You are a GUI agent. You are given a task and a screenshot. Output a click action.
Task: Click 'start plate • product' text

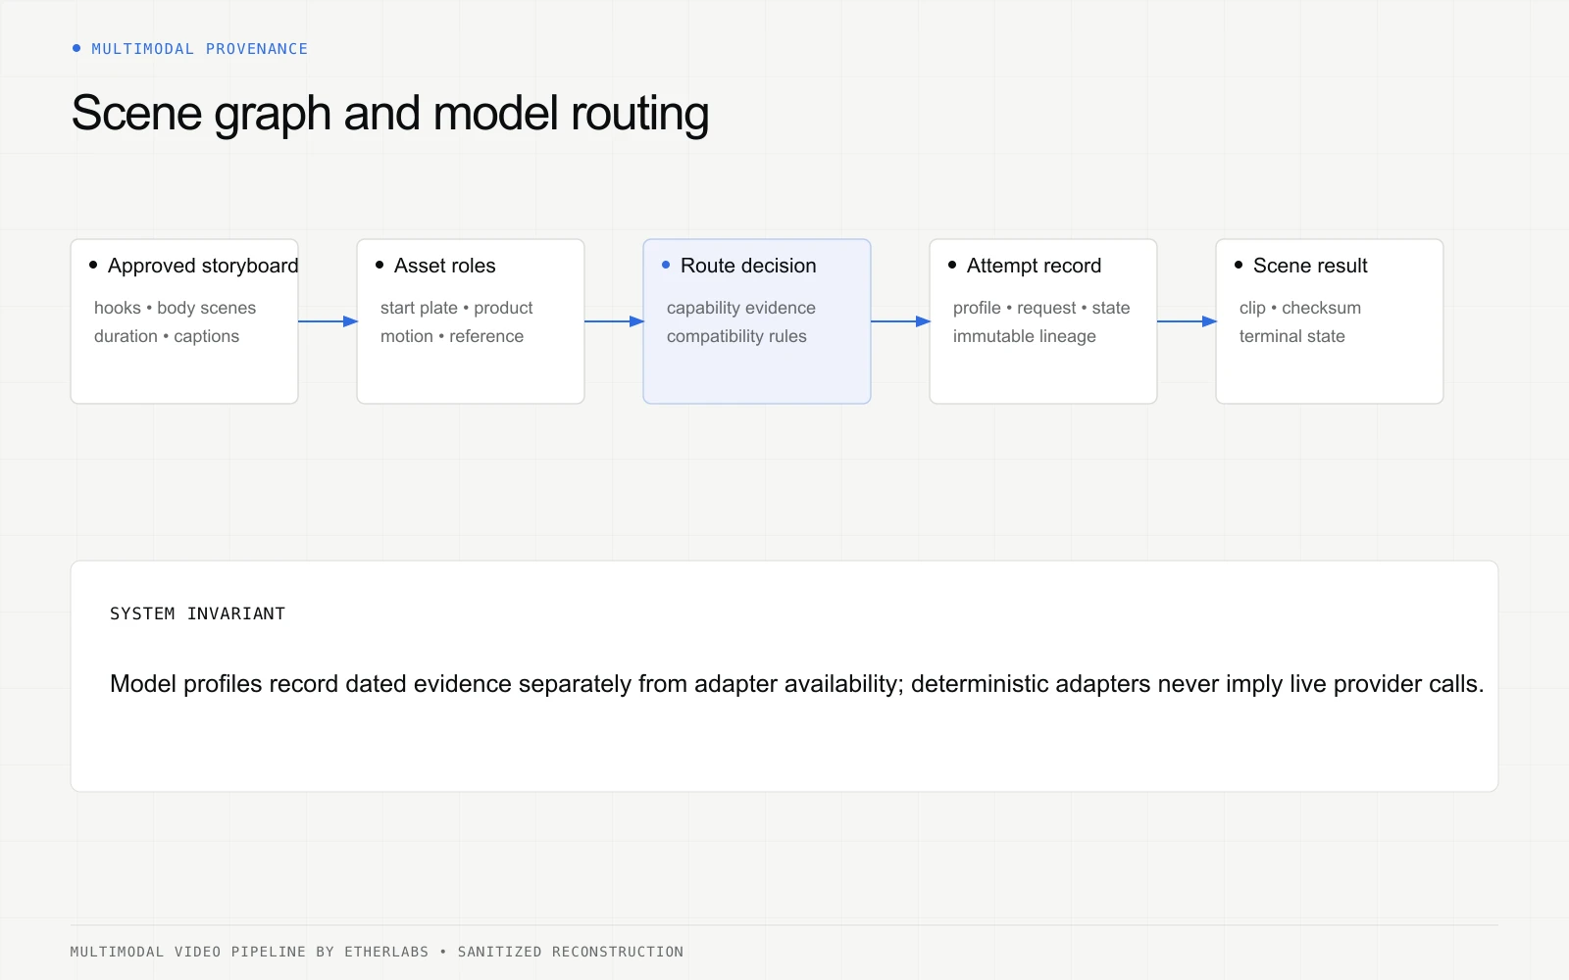tap(456, 308)
